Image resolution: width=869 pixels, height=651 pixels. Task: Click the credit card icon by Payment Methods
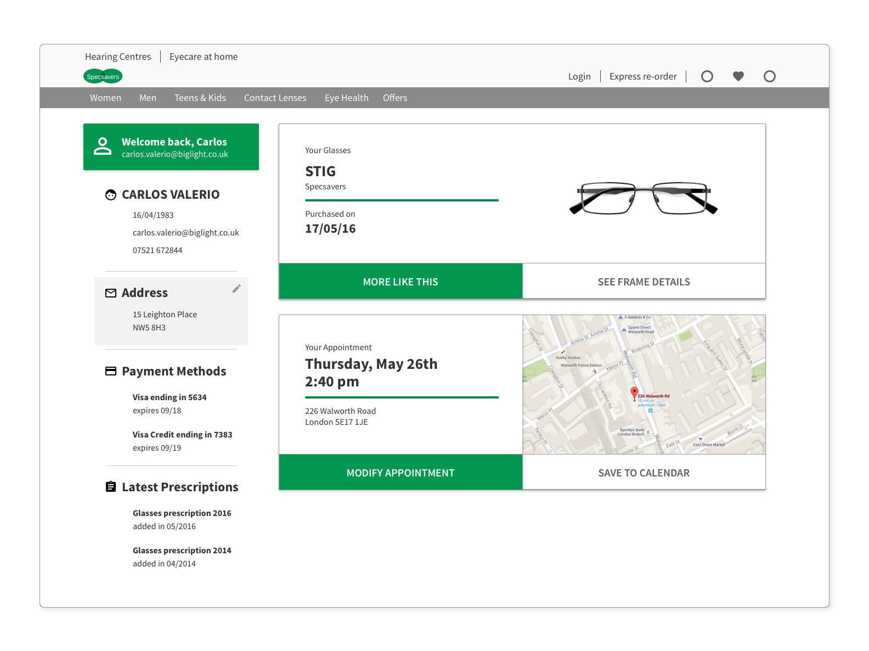coord(111,371)
